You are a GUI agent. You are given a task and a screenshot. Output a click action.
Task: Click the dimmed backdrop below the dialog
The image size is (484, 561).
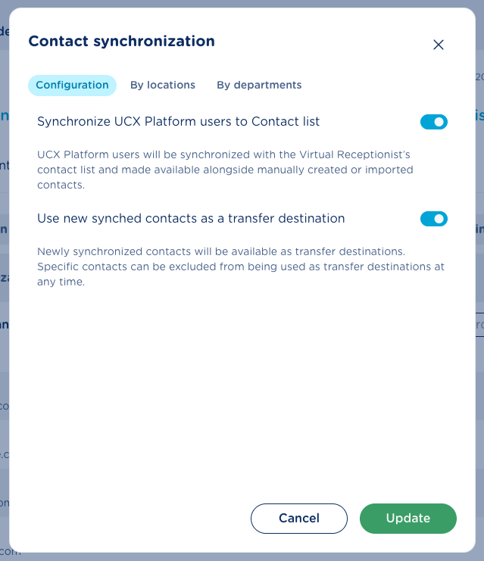coord(242,556)
